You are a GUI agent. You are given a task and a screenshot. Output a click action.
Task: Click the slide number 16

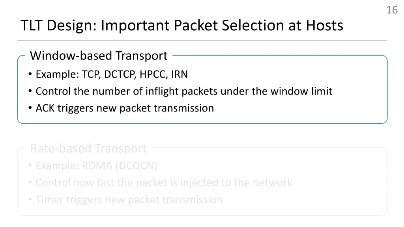pos(392,10)
